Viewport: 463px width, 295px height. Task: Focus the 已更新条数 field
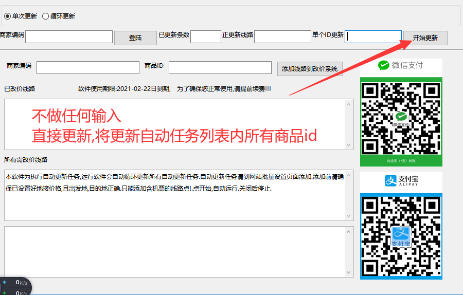[x=206, y=37]
